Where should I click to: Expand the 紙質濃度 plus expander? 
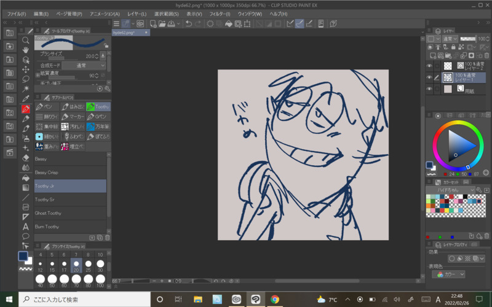pyautogui.click(x=38, y=75)
